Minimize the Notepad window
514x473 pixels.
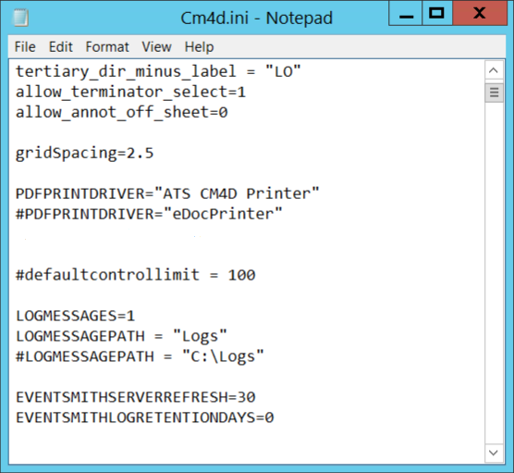(406, 13)
